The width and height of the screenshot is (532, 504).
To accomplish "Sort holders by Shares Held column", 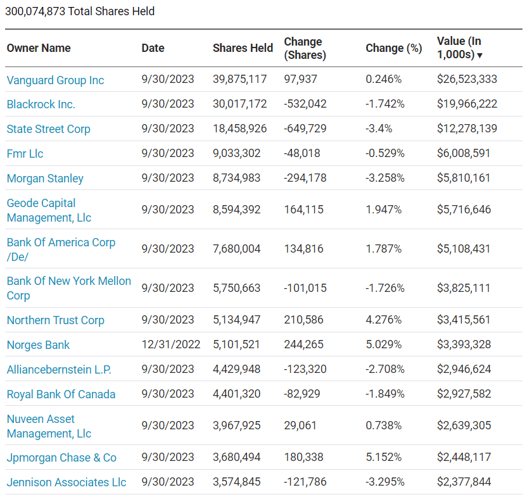I will pos(243,48).
